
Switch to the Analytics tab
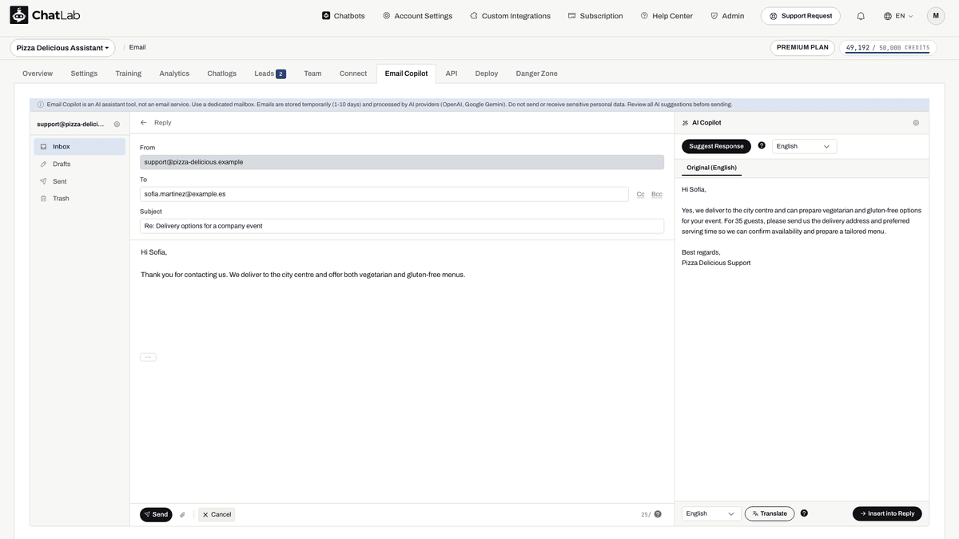pyautogui.click(x=174, y=73)
